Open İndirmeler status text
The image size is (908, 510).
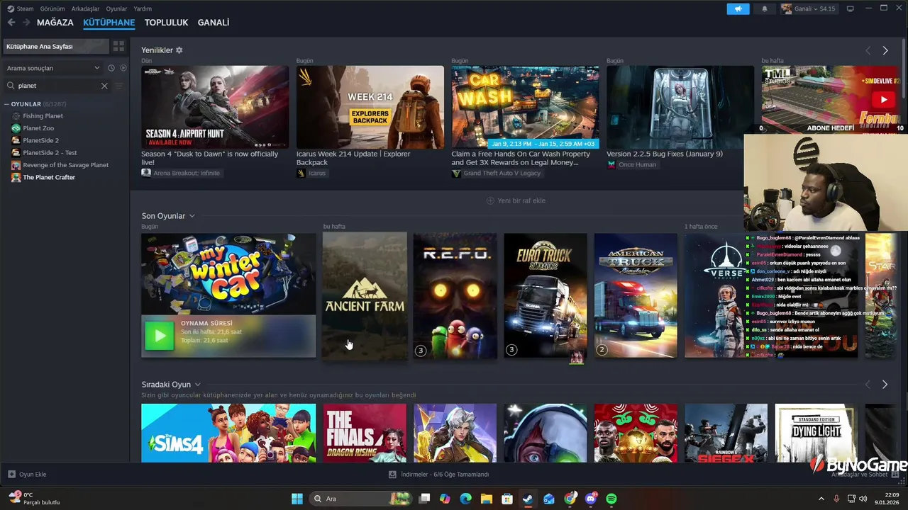(445, 475)
